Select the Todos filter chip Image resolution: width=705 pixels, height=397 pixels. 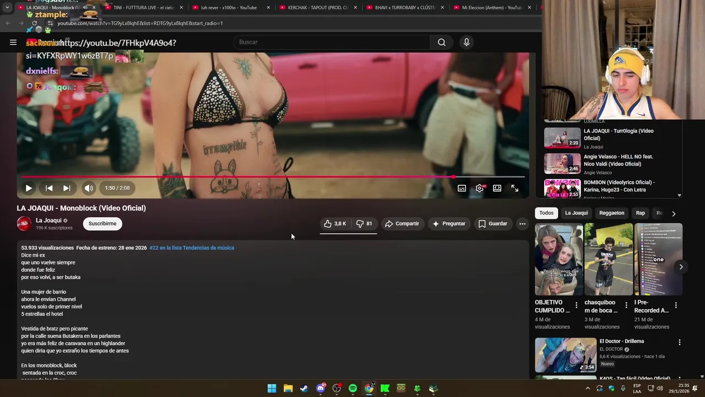546,213
